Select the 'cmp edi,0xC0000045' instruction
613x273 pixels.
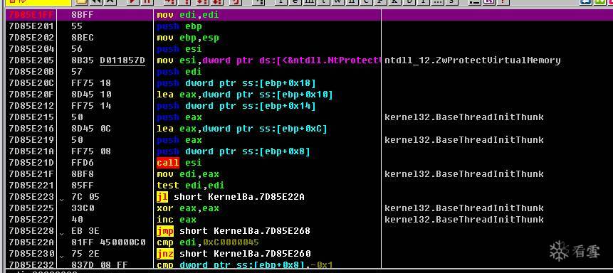pyautogui.click(x=208, y=242)
